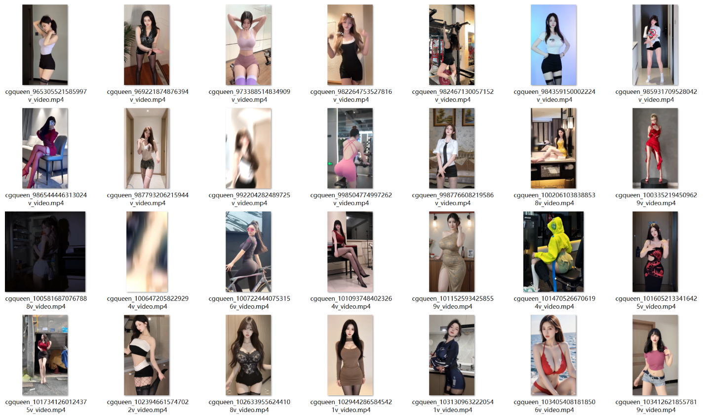Image resolution: width=707 pixels, height=417 pixels.
Task: Choose the caption cgqueen_1017341260124375v_video.mp4
Action: [x=46, y=406]
